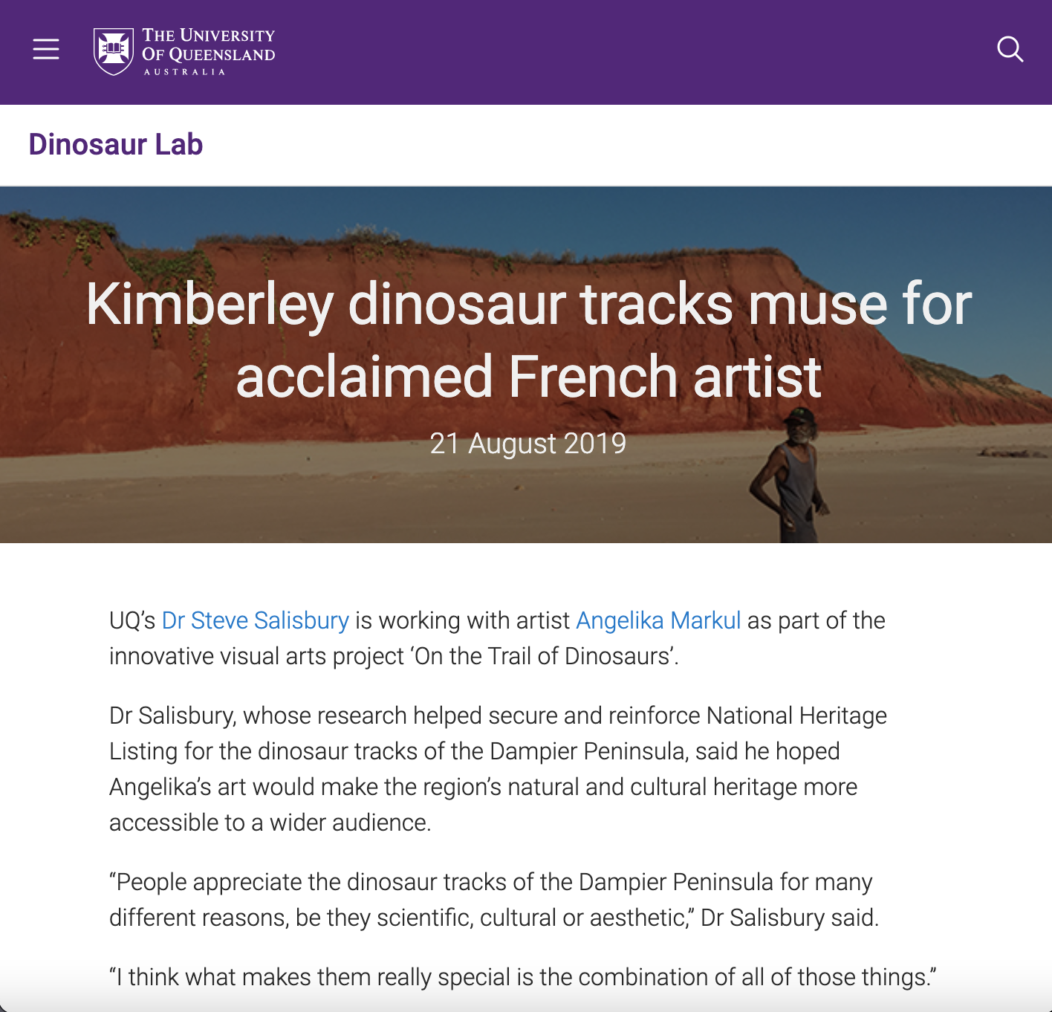Click The University of Queensland wordmark
The image size is (1052, 1012).
(x=209, y=45)
